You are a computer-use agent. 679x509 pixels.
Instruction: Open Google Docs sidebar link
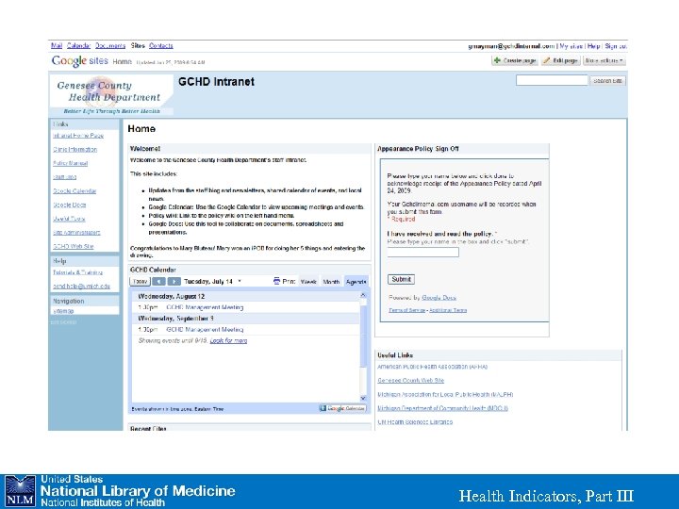tap(69, 205)
